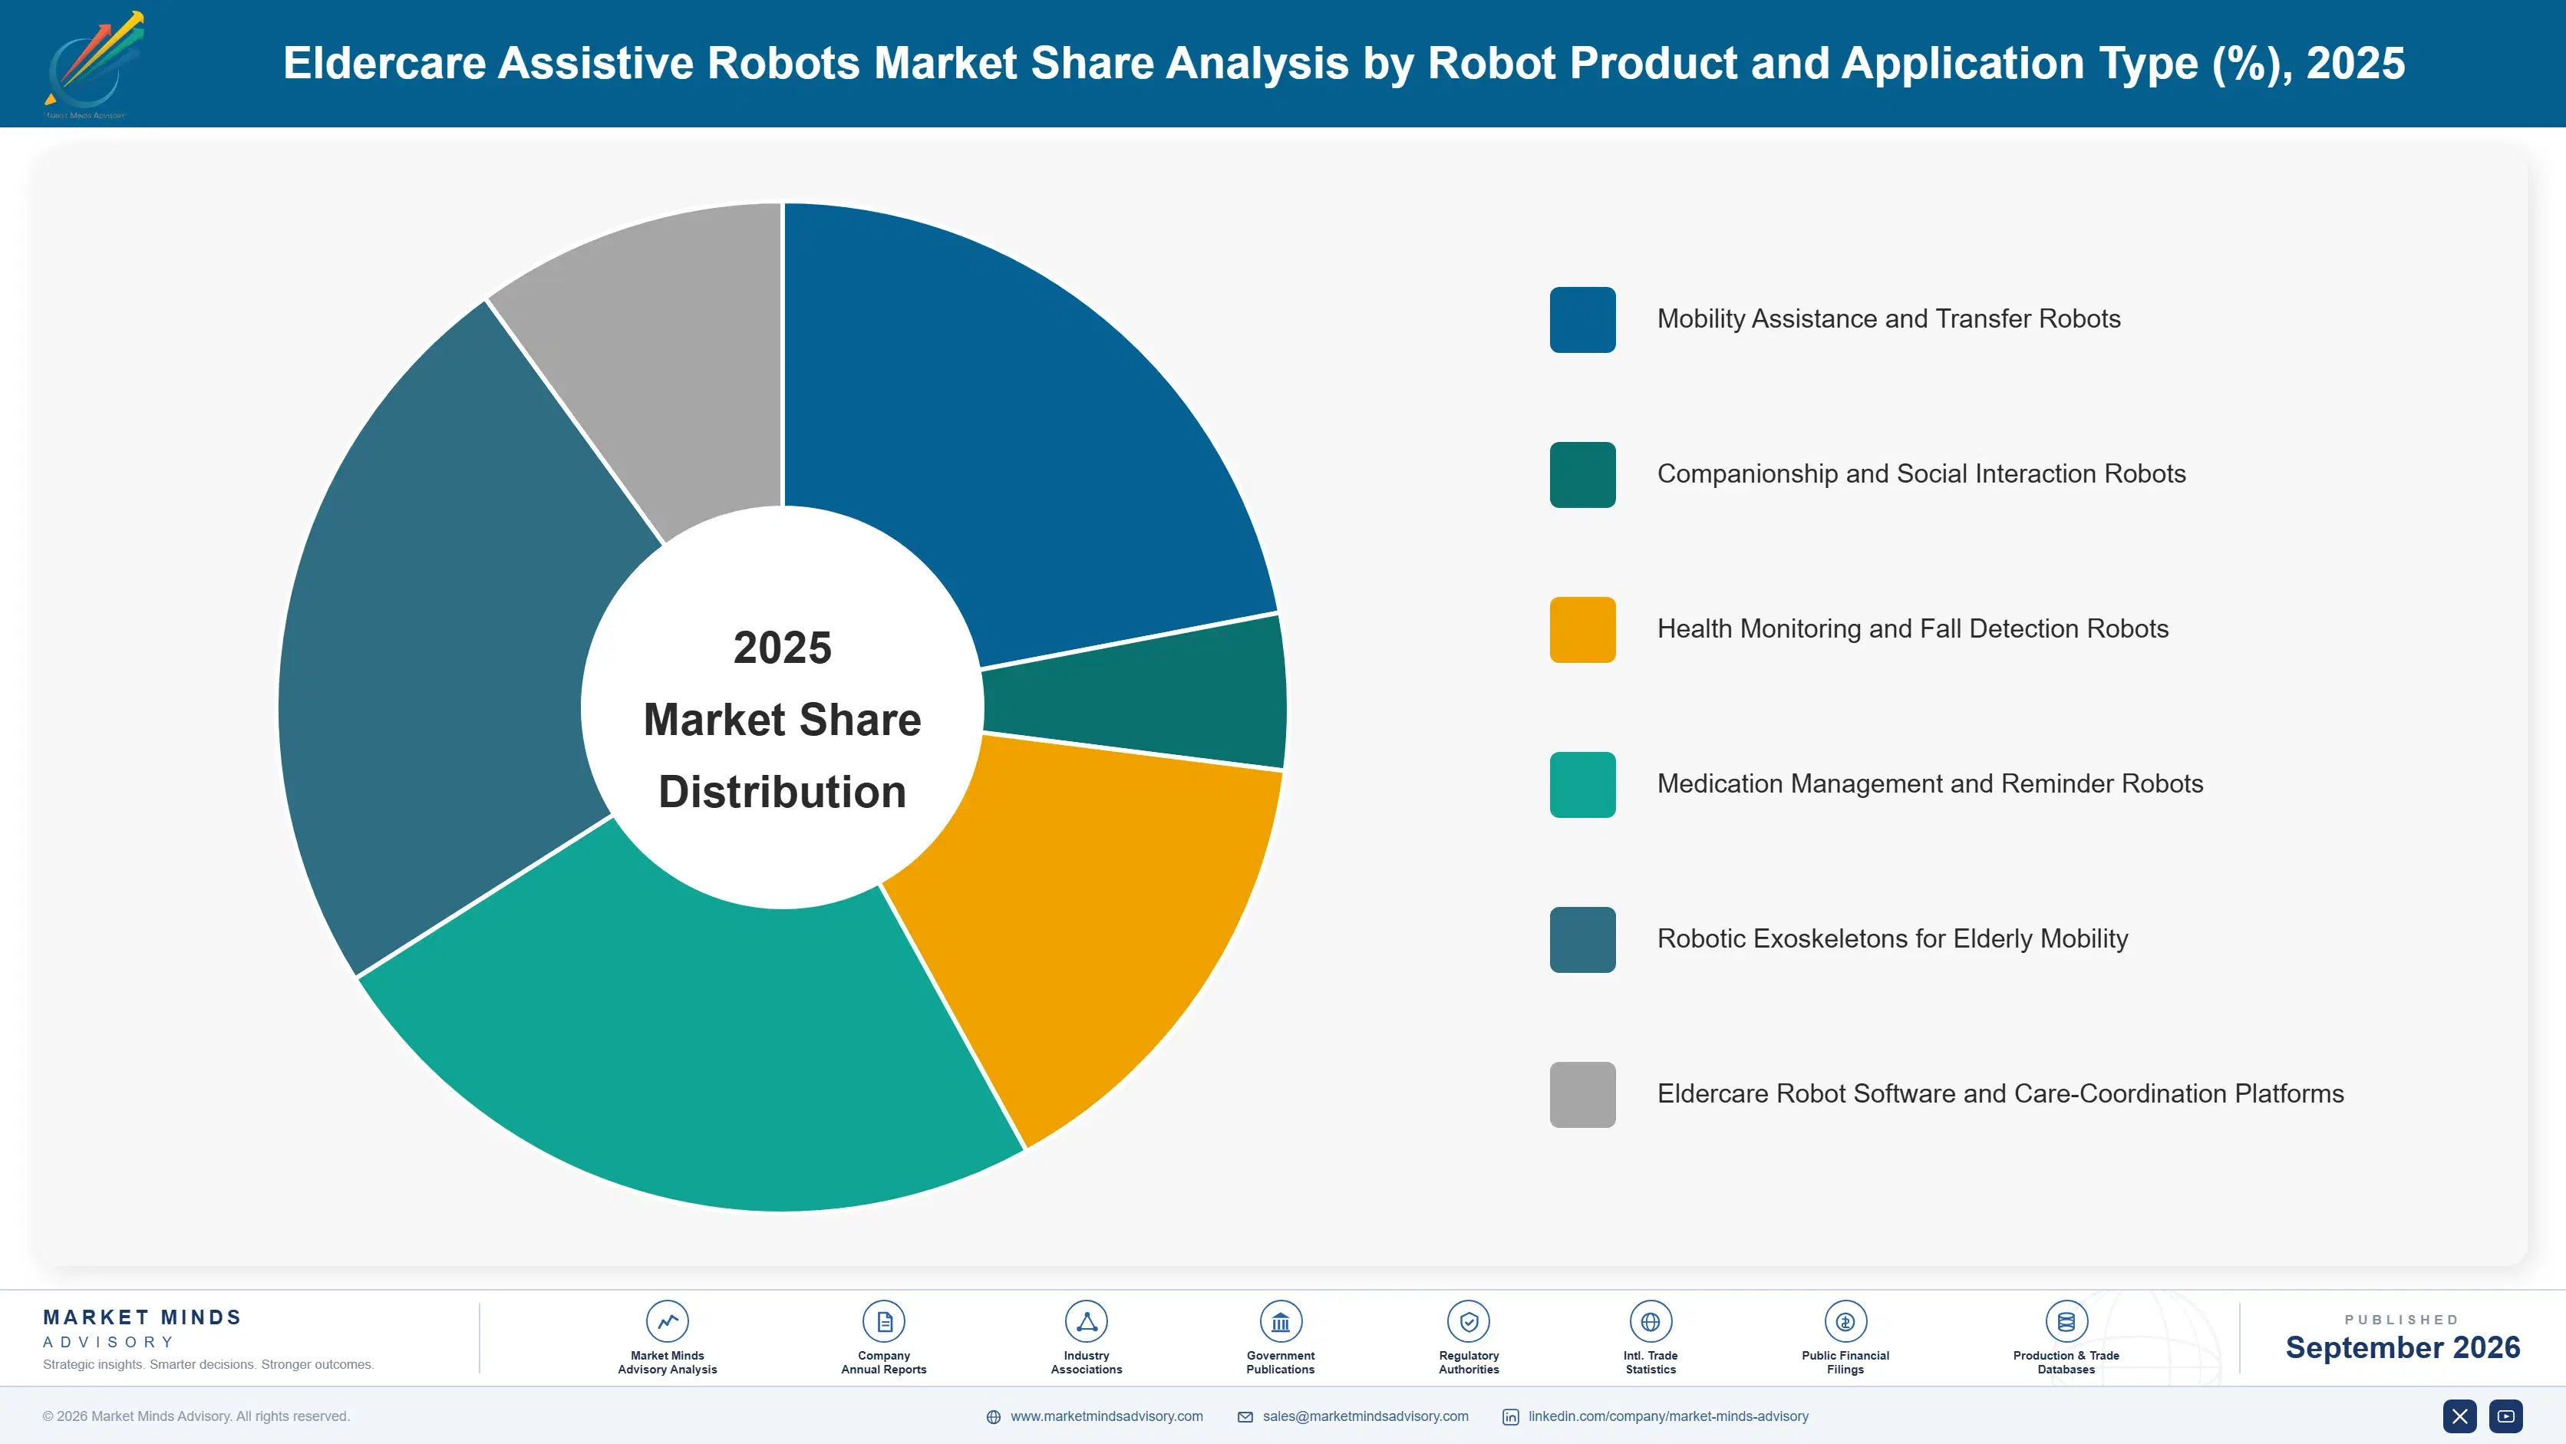
Task: Click the 'Mobility Assistance and Transfer Robots' legend label
Action: click(x=1888, y=318)
